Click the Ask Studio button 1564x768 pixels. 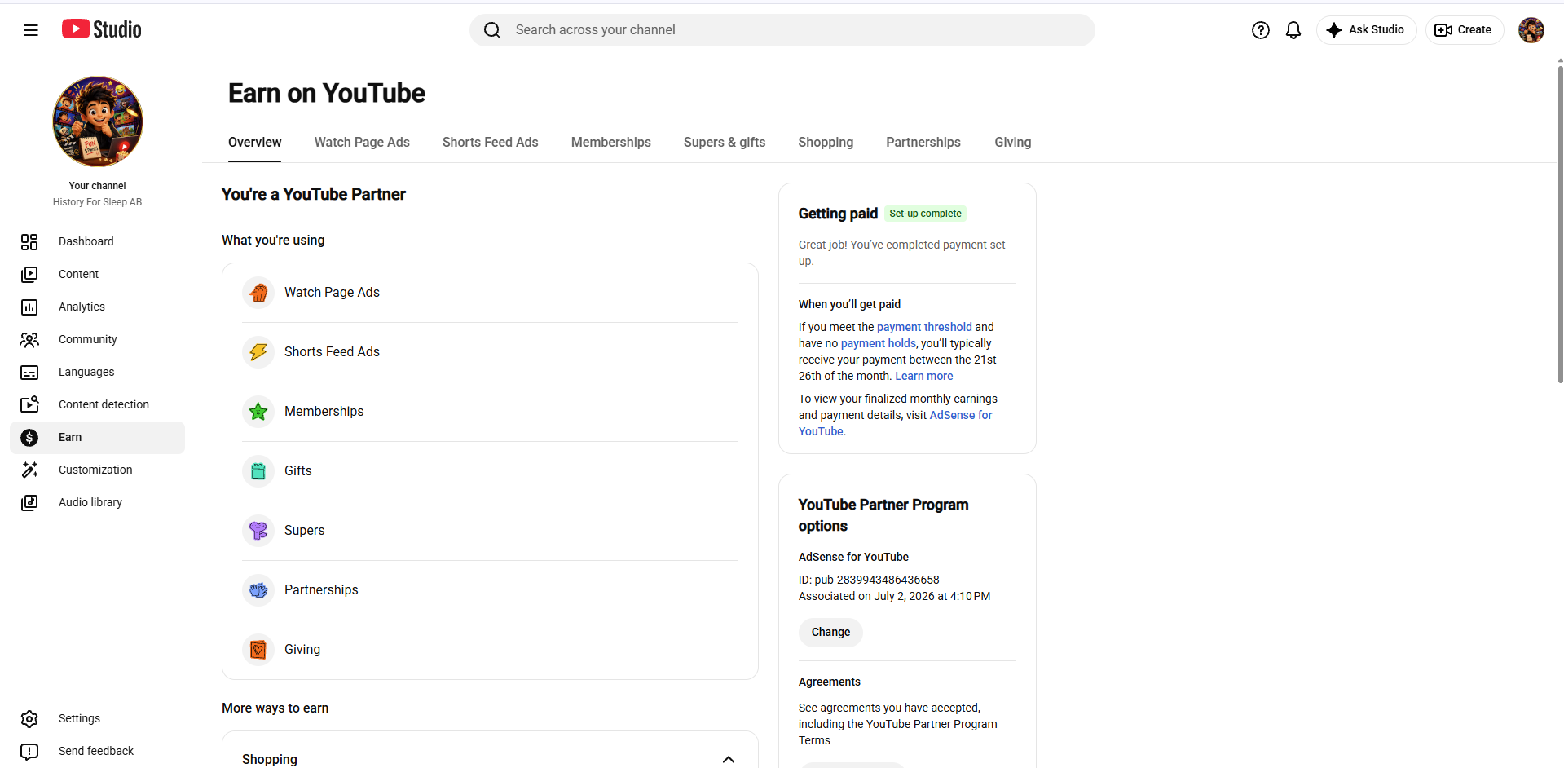1366,30
